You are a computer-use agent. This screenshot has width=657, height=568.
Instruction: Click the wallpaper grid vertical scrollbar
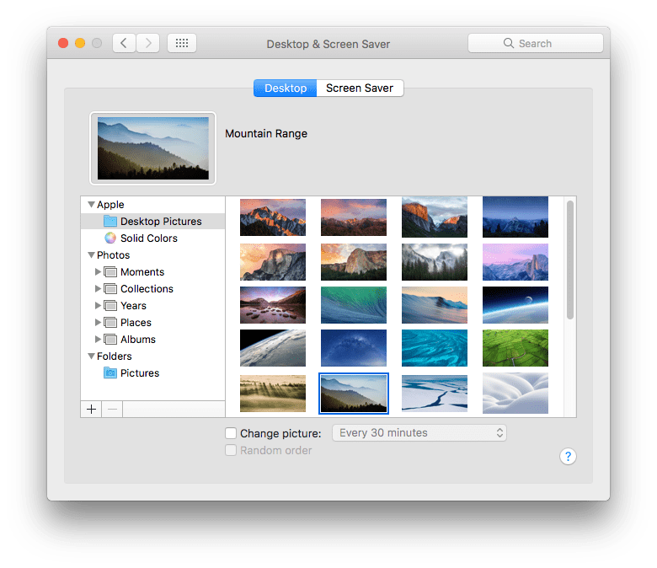[570, 260]
